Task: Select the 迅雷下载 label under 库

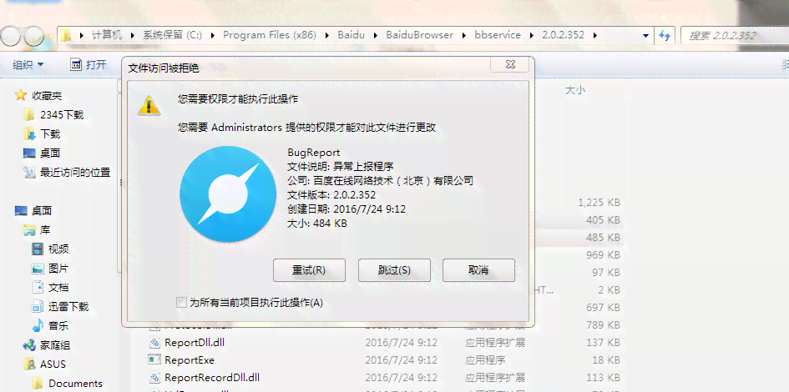Action: point(68,306)
